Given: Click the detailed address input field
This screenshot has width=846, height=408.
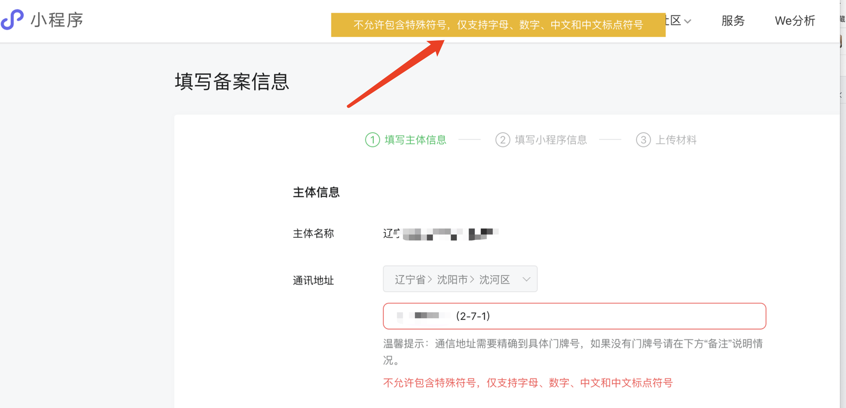Looking at the screenshot, I should (x=574, y=316).
